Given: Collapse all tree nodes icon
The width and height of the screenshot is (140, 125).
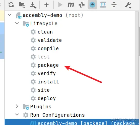Looking at the screenshot, I should point(114,5).
